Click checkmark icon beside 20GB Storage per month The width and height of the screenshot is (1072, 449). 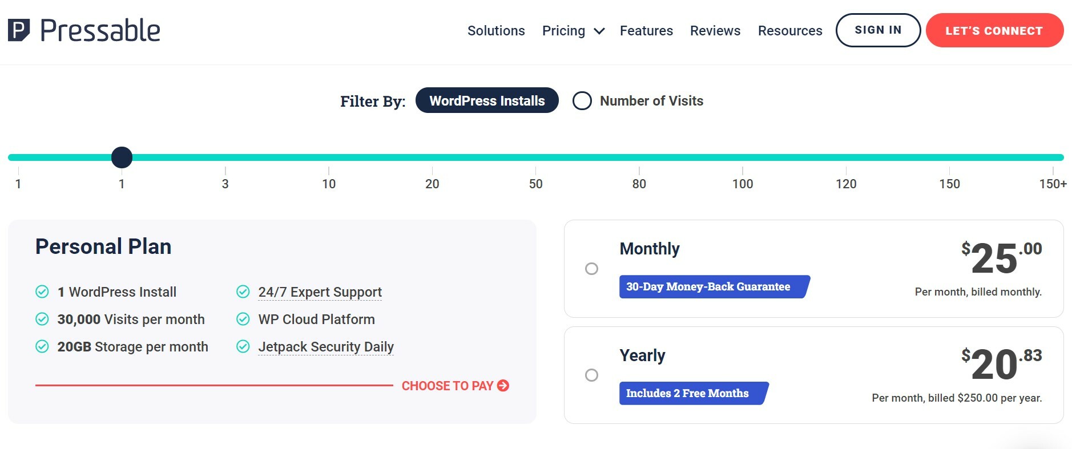pos(42,347)
